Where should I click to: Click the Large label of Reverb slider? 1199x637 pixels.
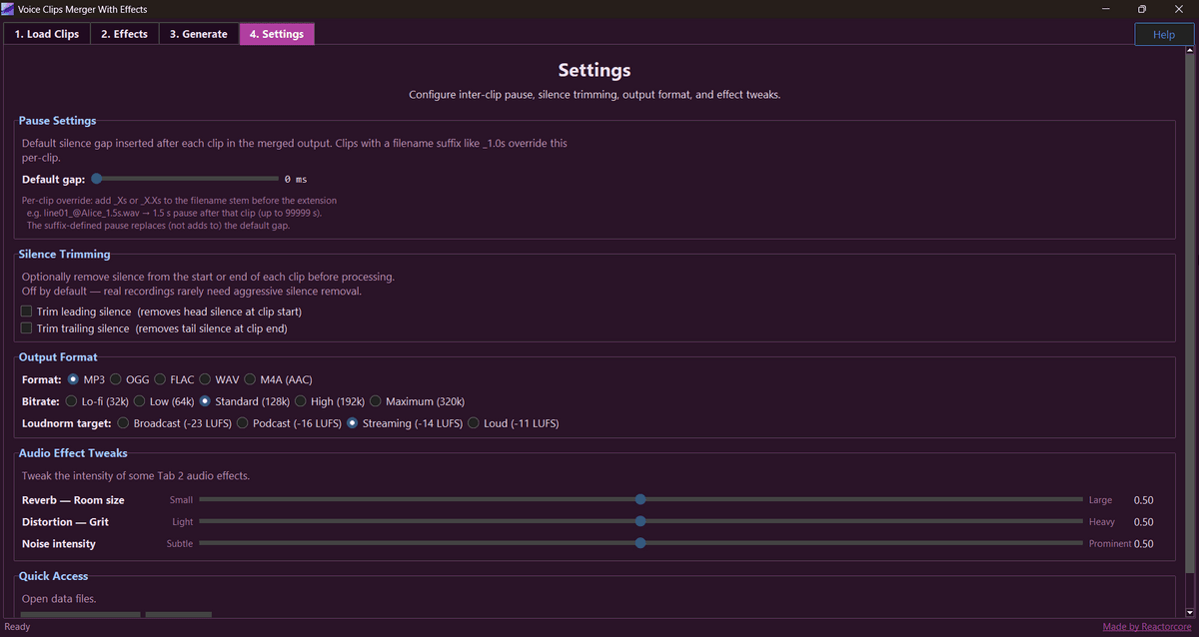coord(1100,500)
